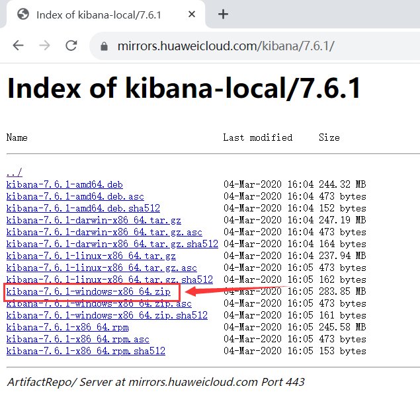This screenshot has height=413, width=420.
Task: Click the 245.58 MB size value
Action: point(343,327)
